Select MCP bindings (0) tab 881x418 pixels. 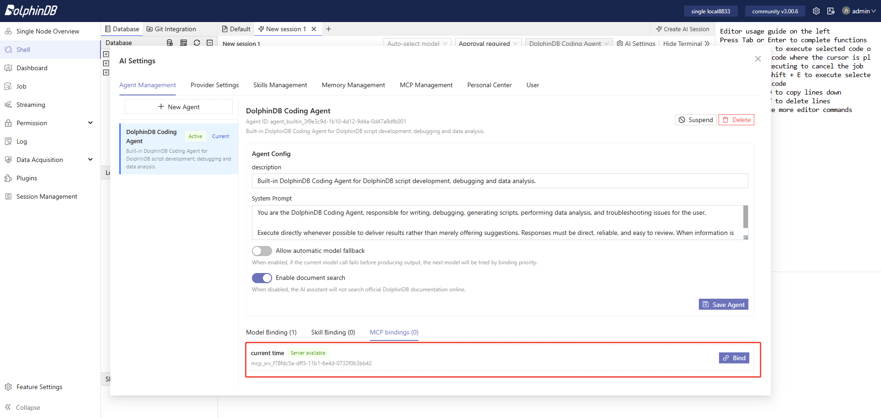coord(394,333)
